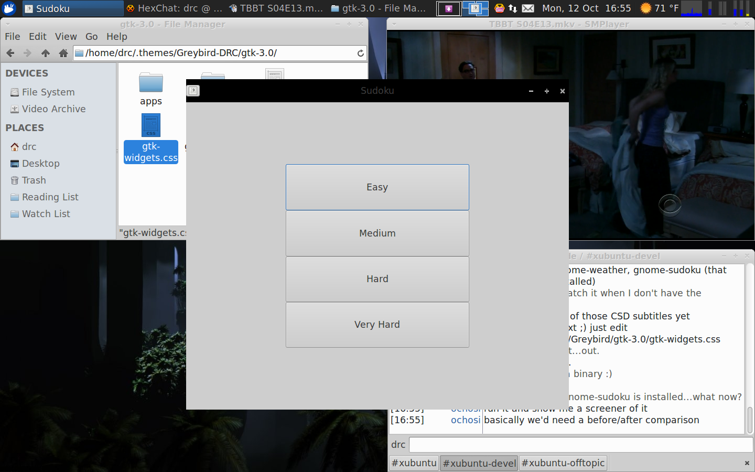Open the Go menu in File Manager
755x472 pixels.
[92, 36]
